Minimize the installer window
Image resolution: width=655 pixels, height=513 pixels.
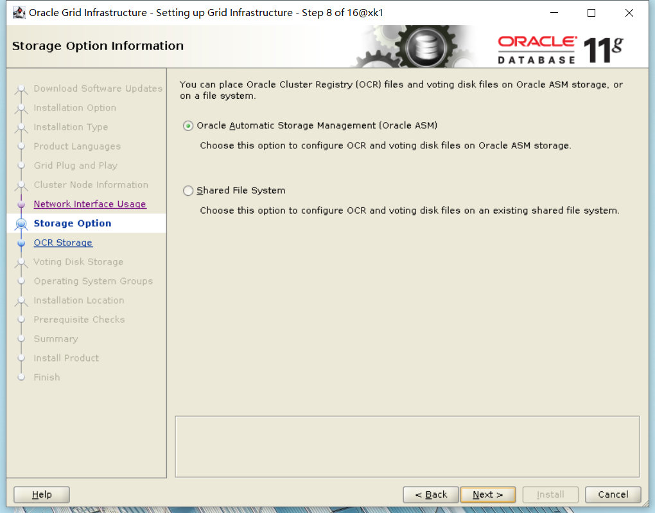pyautogui.click(x=554, y=13)
